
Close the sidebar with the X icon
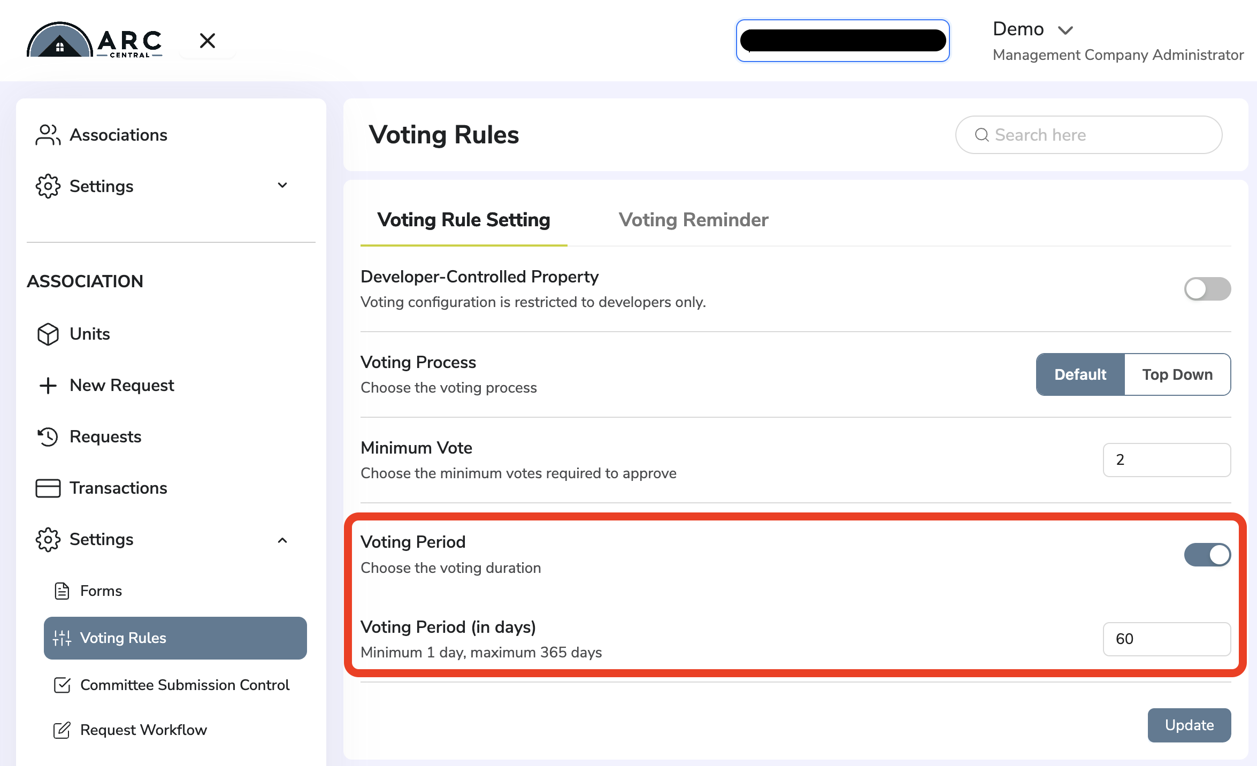pos(208,41)
